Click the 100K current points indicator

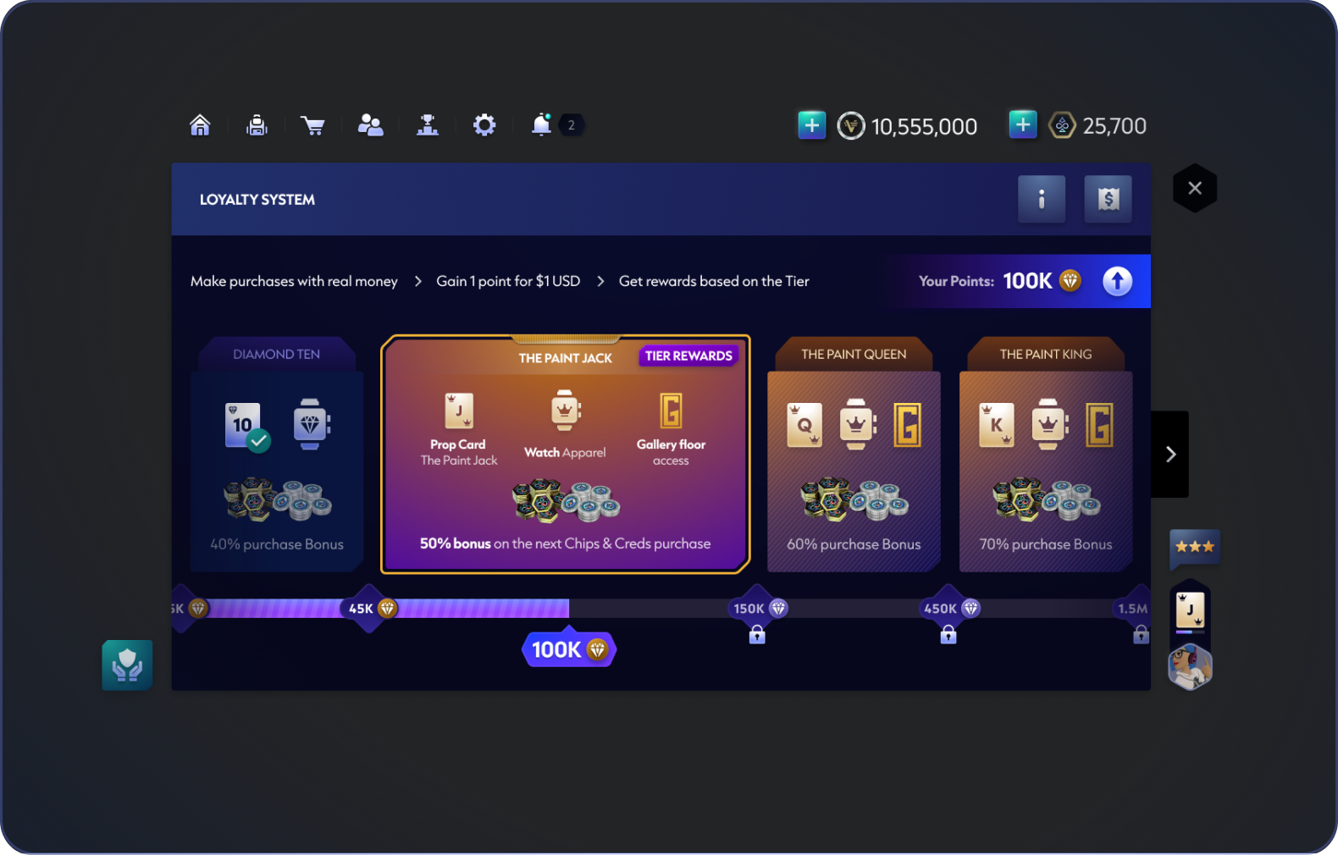569,649
